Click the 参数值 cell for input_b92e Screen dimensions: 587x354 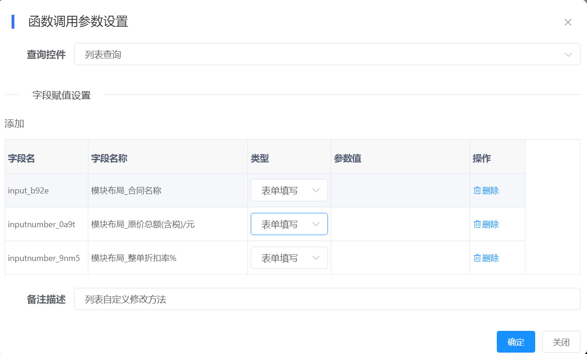pyautogui.click(x=400, y=190)
